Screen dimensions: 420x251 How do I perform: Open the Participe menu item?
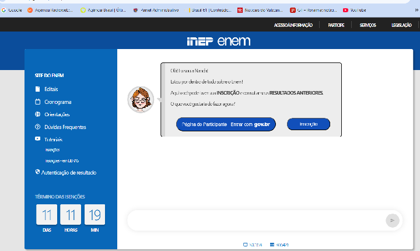click(x=336, y=25)
